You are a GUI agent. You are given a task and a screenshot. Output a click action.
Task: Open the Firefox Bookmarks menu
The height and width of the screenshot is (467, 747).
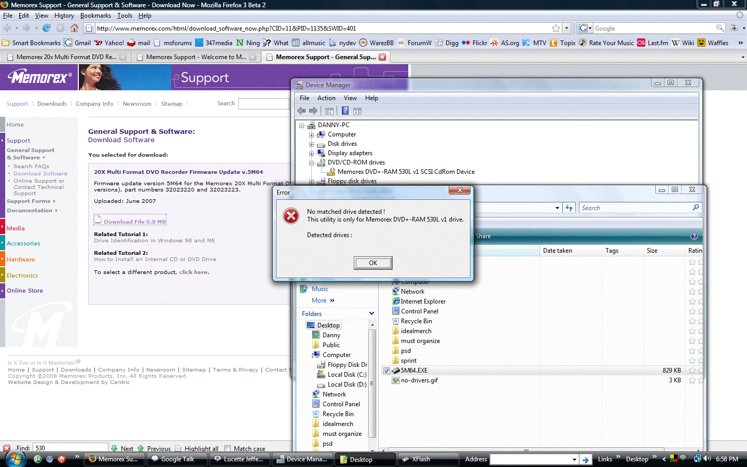(95, 16)
